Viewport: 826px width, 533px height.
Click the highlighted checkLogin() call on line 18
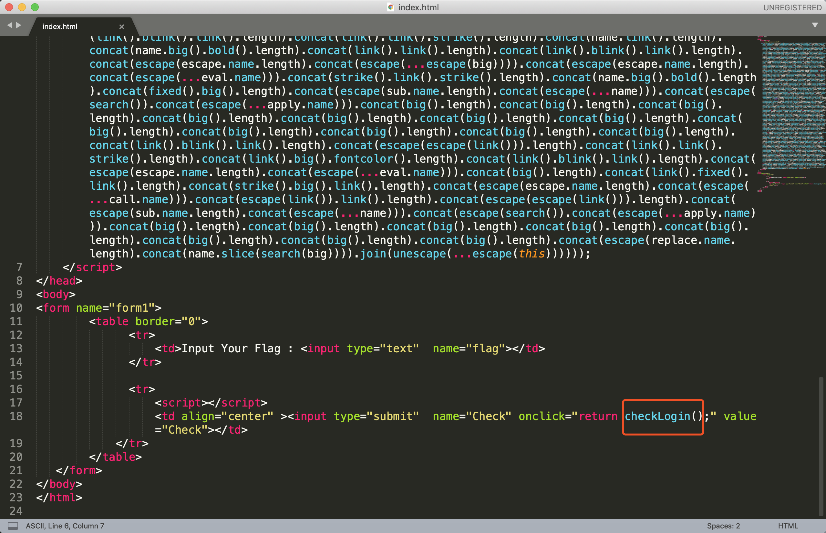662,416
